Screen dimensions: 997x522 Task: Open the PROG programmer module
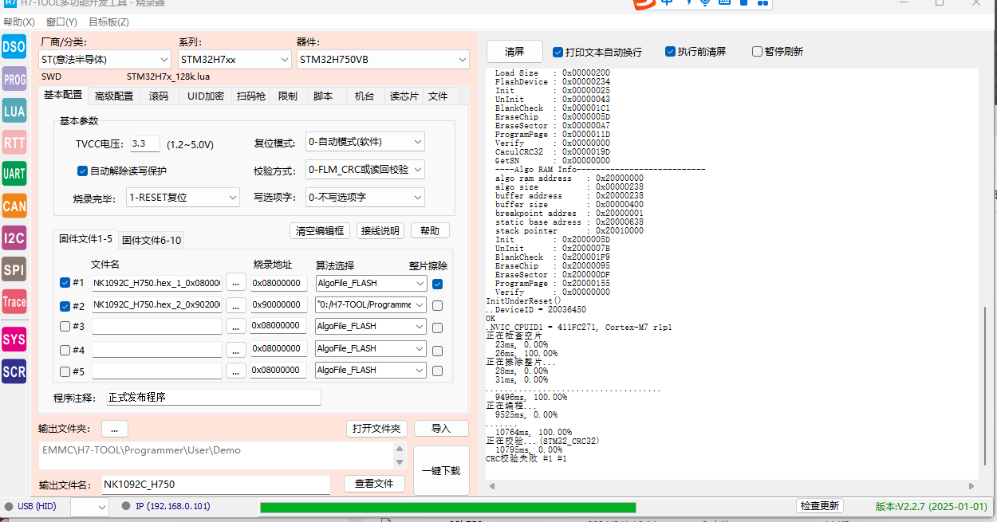[14, 80]
